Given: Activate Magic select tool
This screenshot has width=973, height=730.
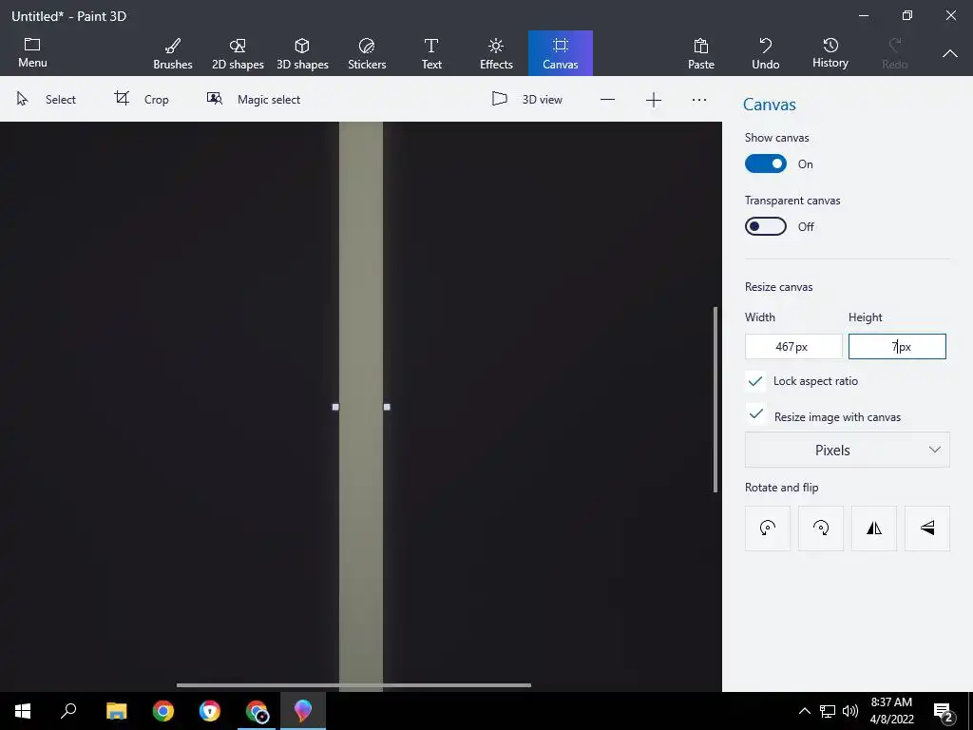Looking at the screenshot, I should point(253,99).
